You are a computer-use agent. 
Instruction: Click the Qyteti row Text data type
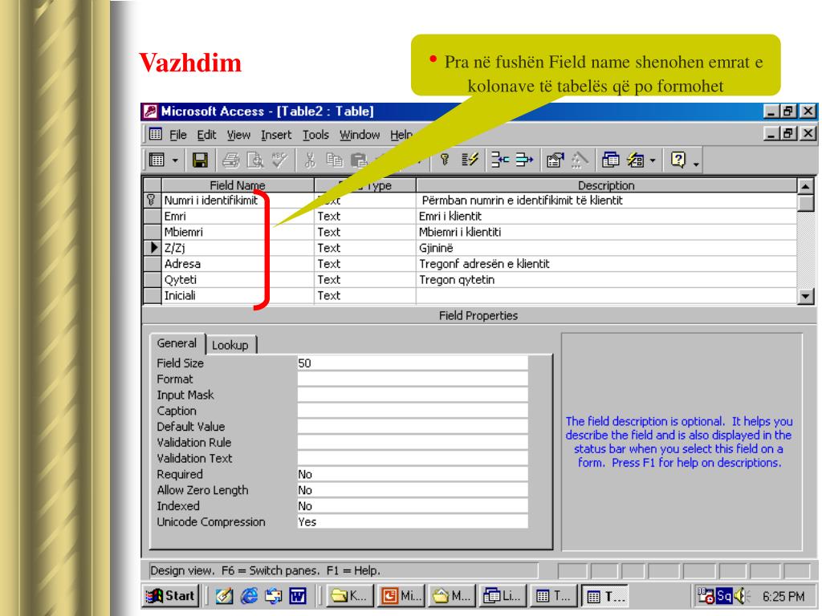click(x=365, y=280)
